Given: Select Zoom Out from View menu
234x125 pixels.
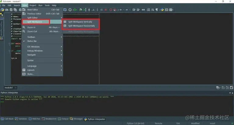Looking at the screenshot, I should pyautogui.click(x=42, y=31).
